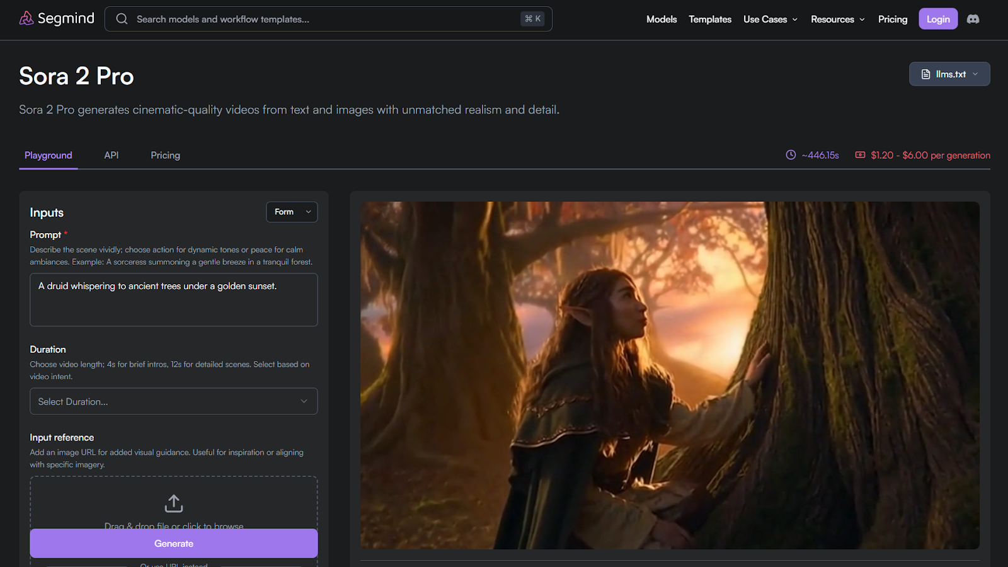Click the llms.txt document icon
This screenshot has width=1008, height=567.
(x=925, y=74)
